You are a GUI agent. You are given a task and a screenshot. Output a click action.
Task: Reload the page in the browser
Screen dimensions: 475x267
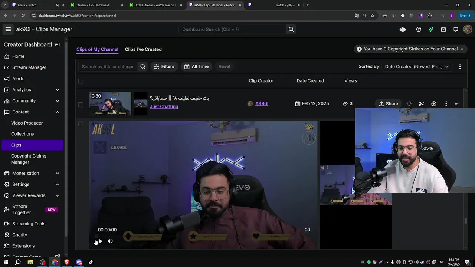coord(23,16)
